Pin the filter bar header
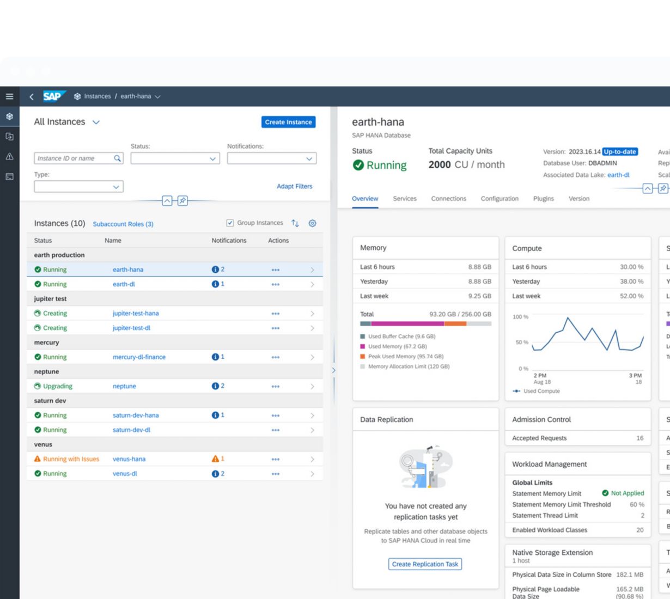670x599 pixels. click(x=182, y=201)
